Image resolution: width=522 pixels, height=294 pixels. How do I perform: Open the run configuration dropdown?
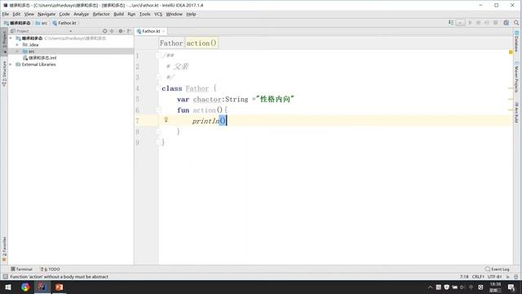click(x=460, y=23)
